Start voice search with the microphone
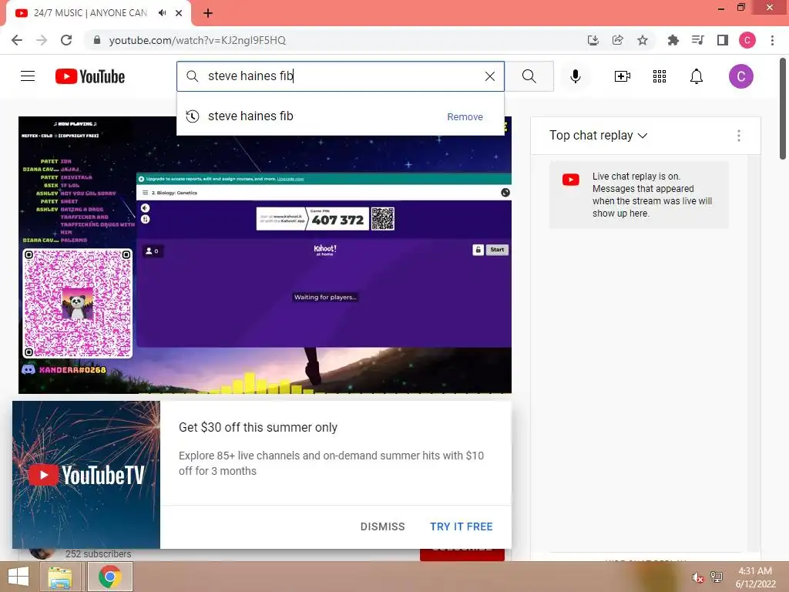 [576, 76]
